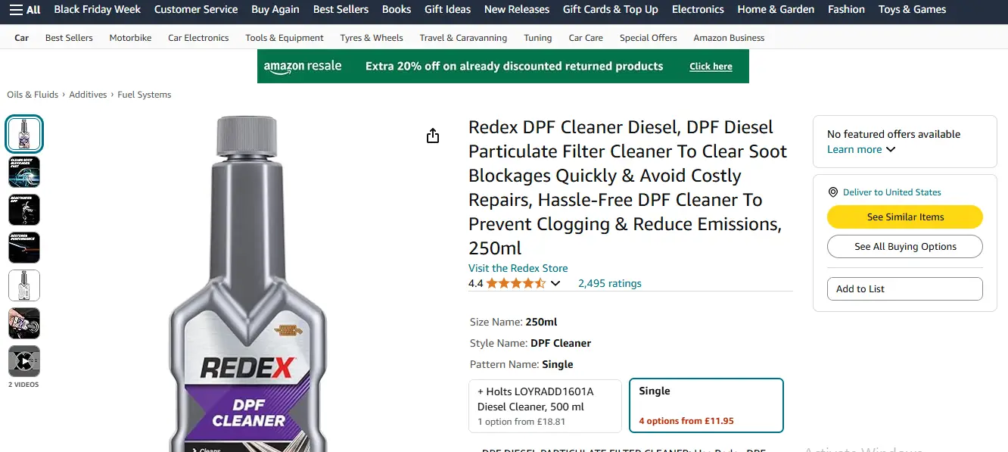Switch to the Tyres & Wheels category
This screenshot has height=452, width=1008.
tap(372, 37)
